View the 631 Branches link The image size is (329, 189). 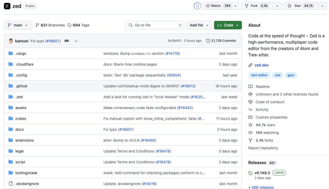point(50,25)
